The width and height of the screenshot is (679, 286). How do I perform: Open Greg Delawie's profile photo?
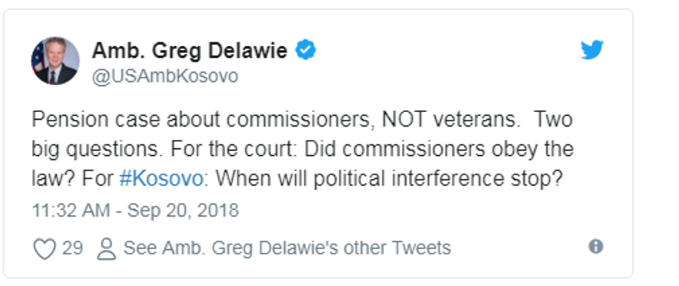point(54,62)
